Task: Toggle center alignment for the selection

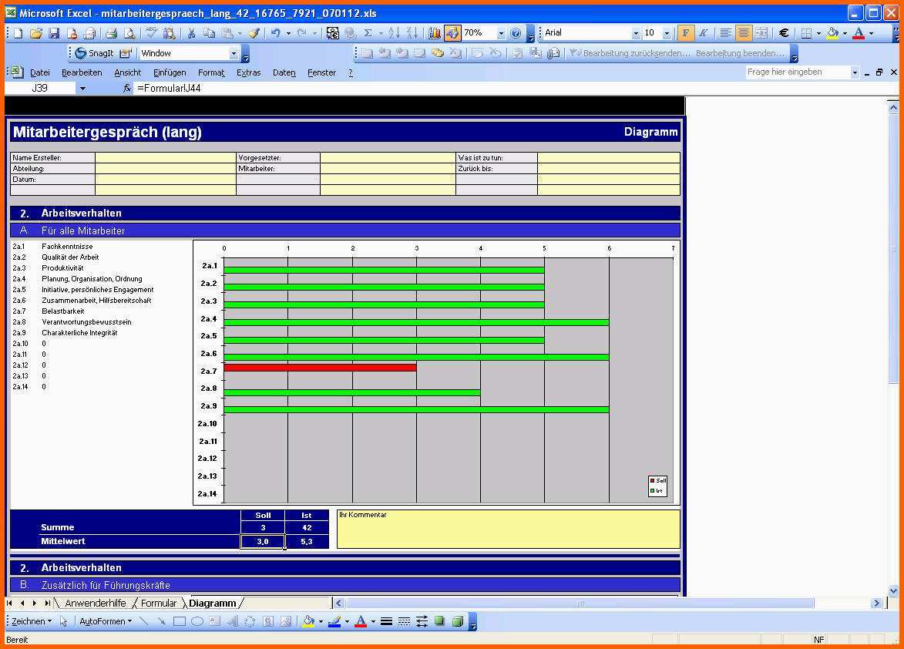Action: (742, 33)
